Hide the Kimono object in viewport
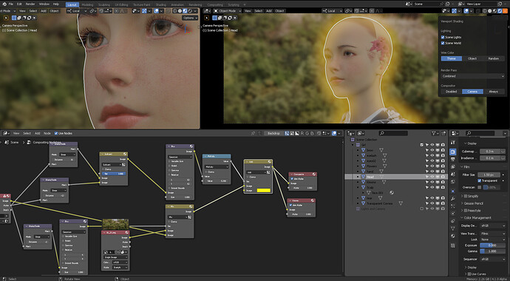This screenshot has width=510, height=281. [432, 182]
